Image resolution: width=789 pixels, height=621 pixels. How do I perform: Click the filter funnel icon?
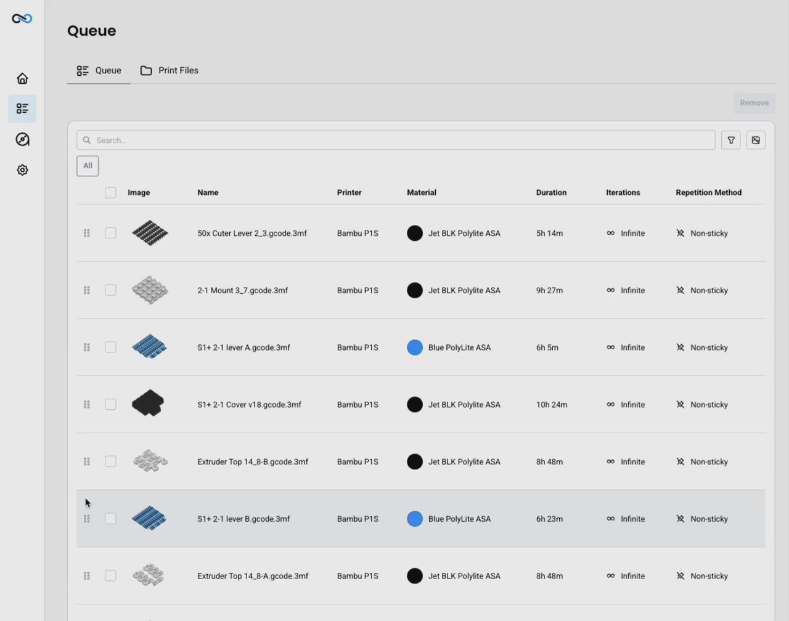[x=731, y=140]
